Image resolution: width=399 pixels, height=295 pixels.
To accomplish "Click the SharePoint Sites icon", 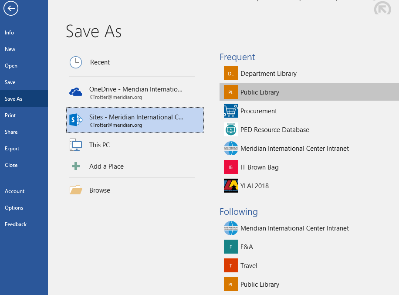I will click(76, 120).
